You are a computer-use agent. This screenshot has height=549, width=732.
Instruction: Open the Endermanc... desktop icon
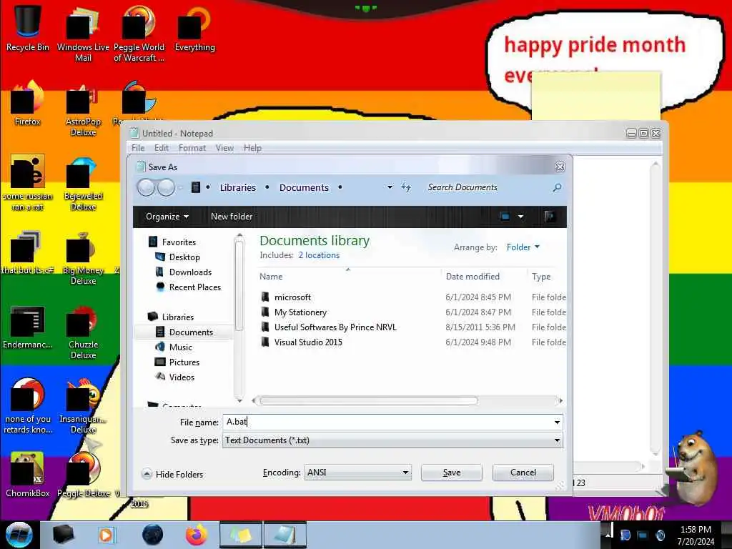[28, 327]
